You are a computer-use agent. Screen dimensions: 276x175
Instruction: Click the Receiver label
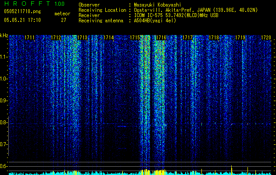[89, 15]
